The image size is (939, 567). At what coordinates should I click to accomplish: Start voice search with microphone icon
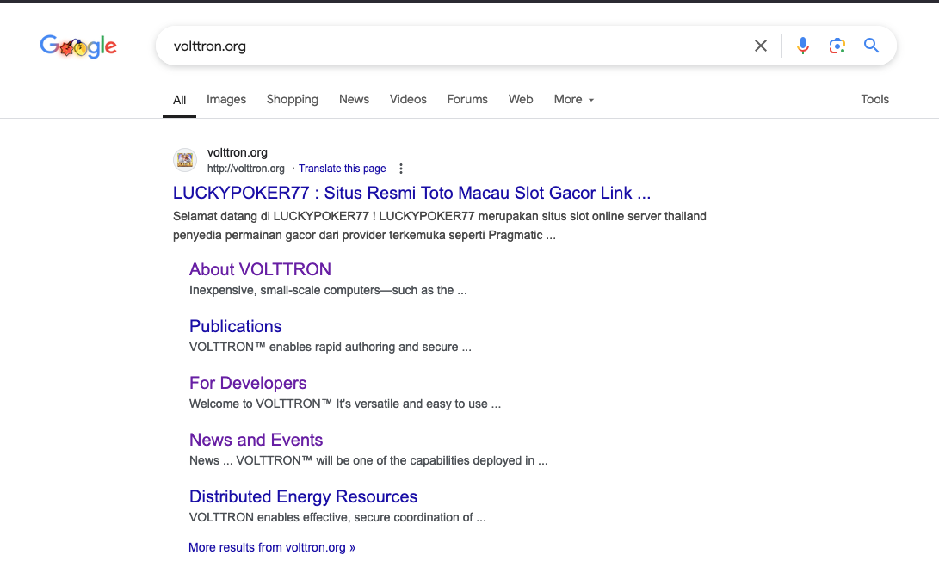(x=802, y=46)
